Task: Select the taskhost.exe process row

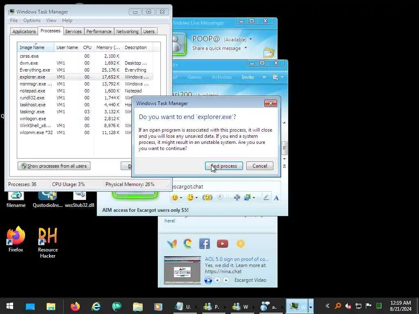Action: tap(74, 105)
